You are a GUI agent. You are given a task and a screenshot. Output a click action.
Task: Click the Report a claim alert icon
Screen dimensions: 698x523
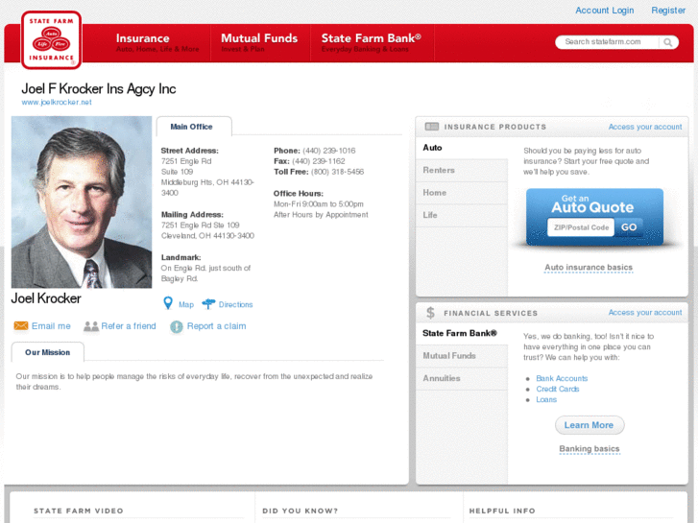point(177,326)
